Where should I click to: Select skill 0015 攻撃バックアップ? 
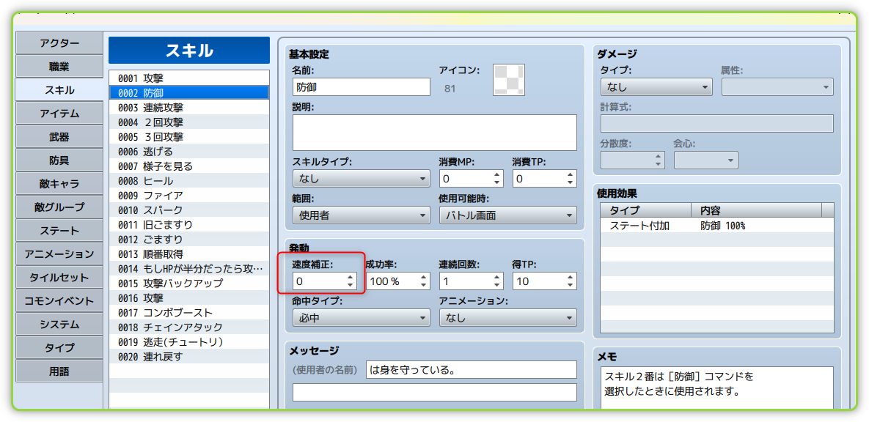pyautogui.click(x=189, y=284)
